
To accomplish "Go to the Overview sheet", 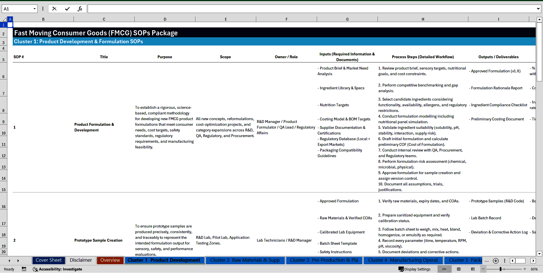I will tap(110, 260).
